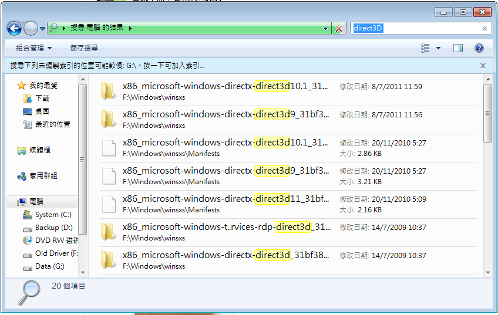Select the rvices-rdp-direct3d folder result
Viewport: 498px width, 315px height.
tap(288, 232)
